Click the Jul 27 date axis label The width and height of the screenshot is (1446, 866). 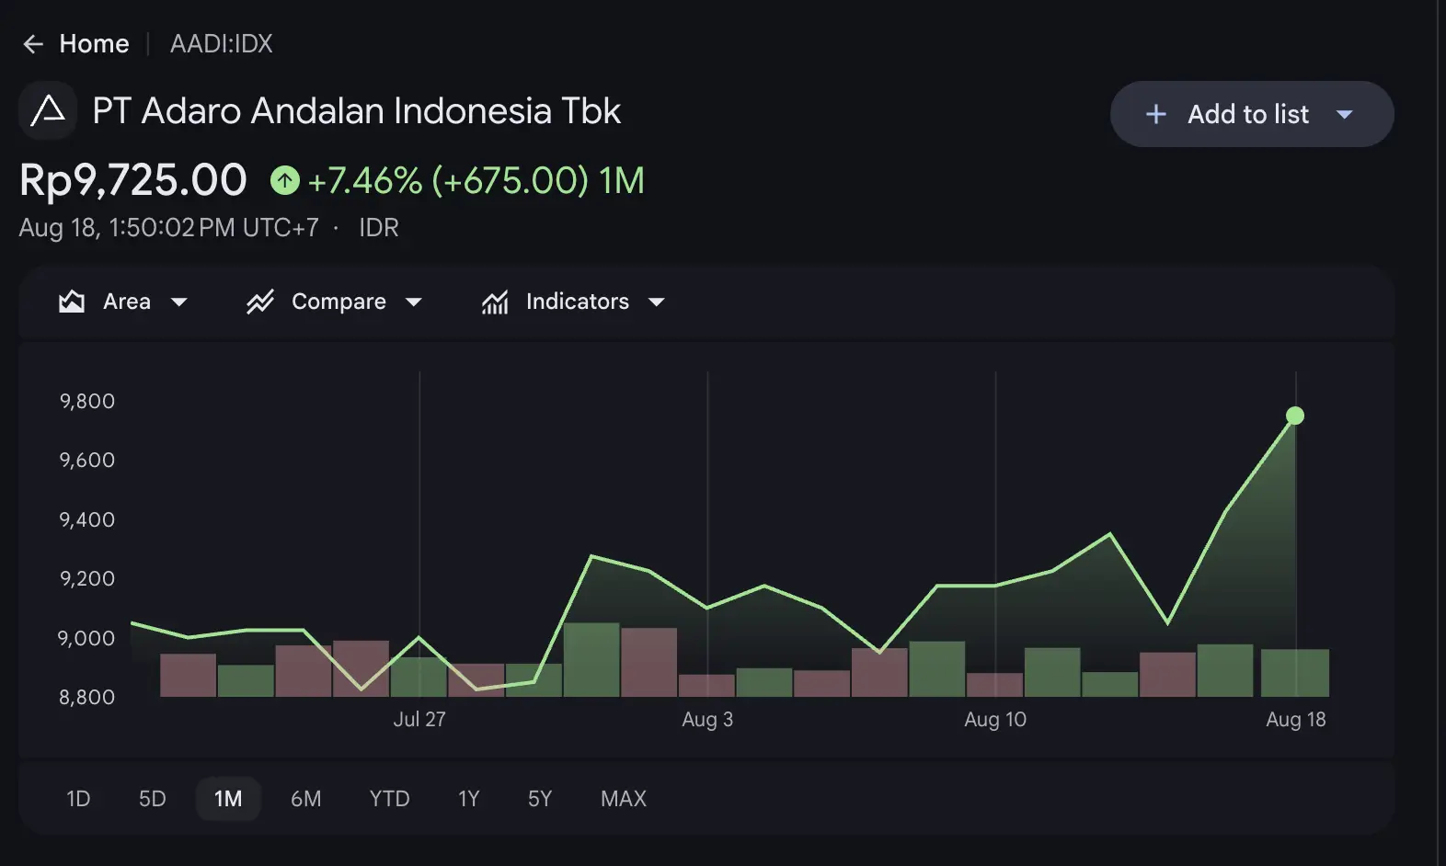[x=419, y=720]
